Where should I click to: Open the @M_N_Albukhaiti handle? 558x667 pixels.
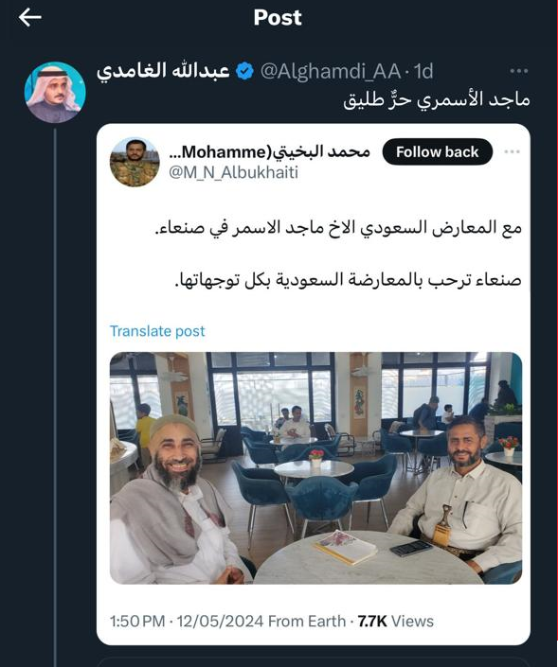point(233,172)
